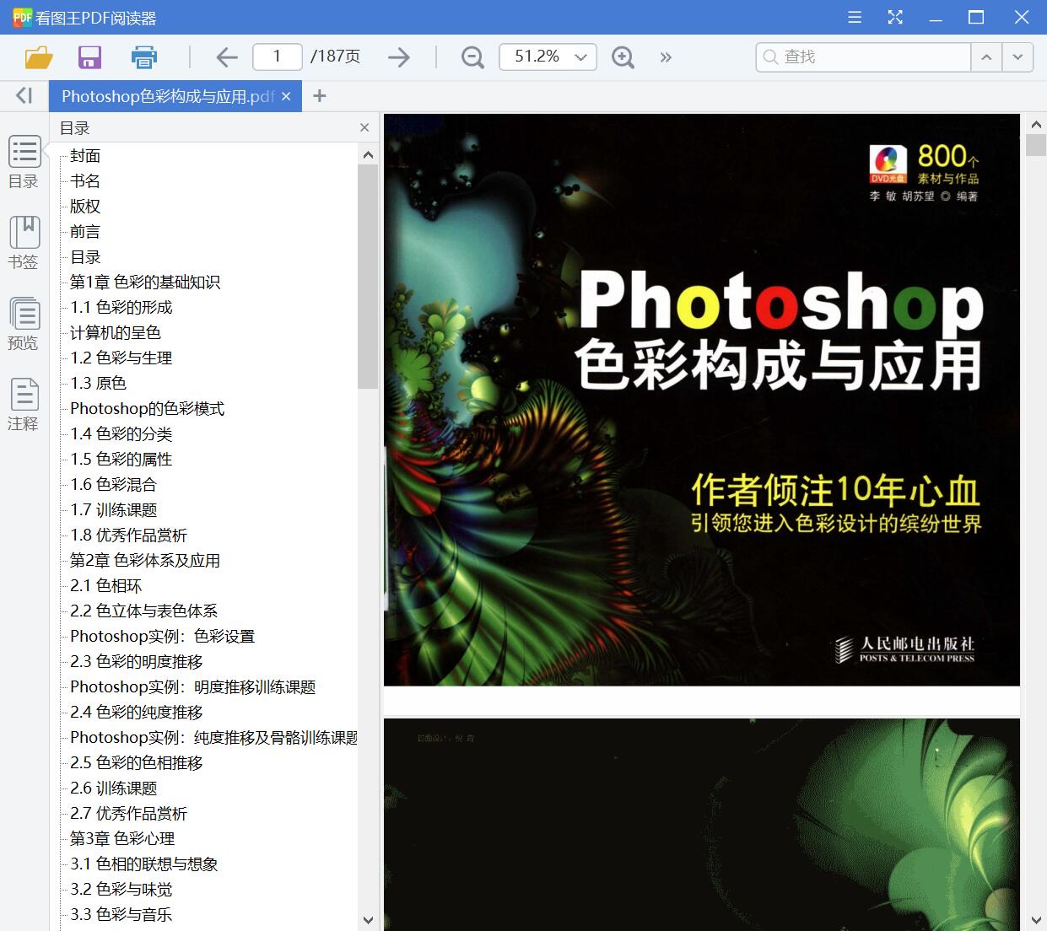
Task: Click the 查找 search field
Action: tap(863, 57)
